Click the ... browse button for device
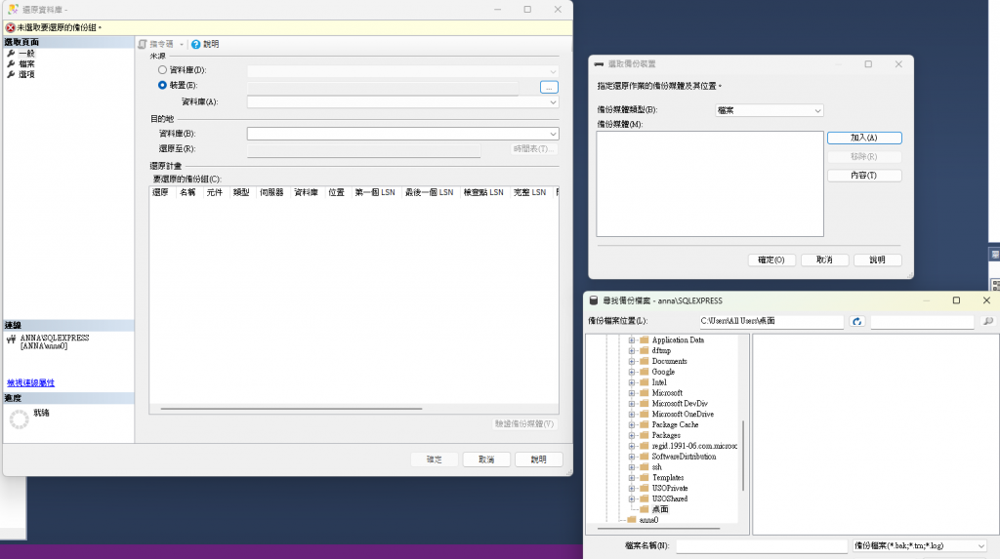Viewport: 1000px width, 559px height. (x=549, y=87)
